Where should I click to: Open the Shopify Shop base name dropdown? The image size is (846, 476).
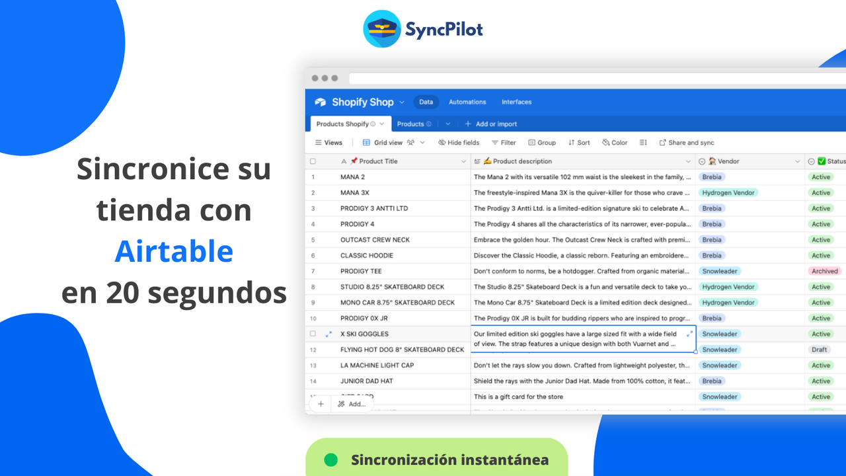point(401,102)
